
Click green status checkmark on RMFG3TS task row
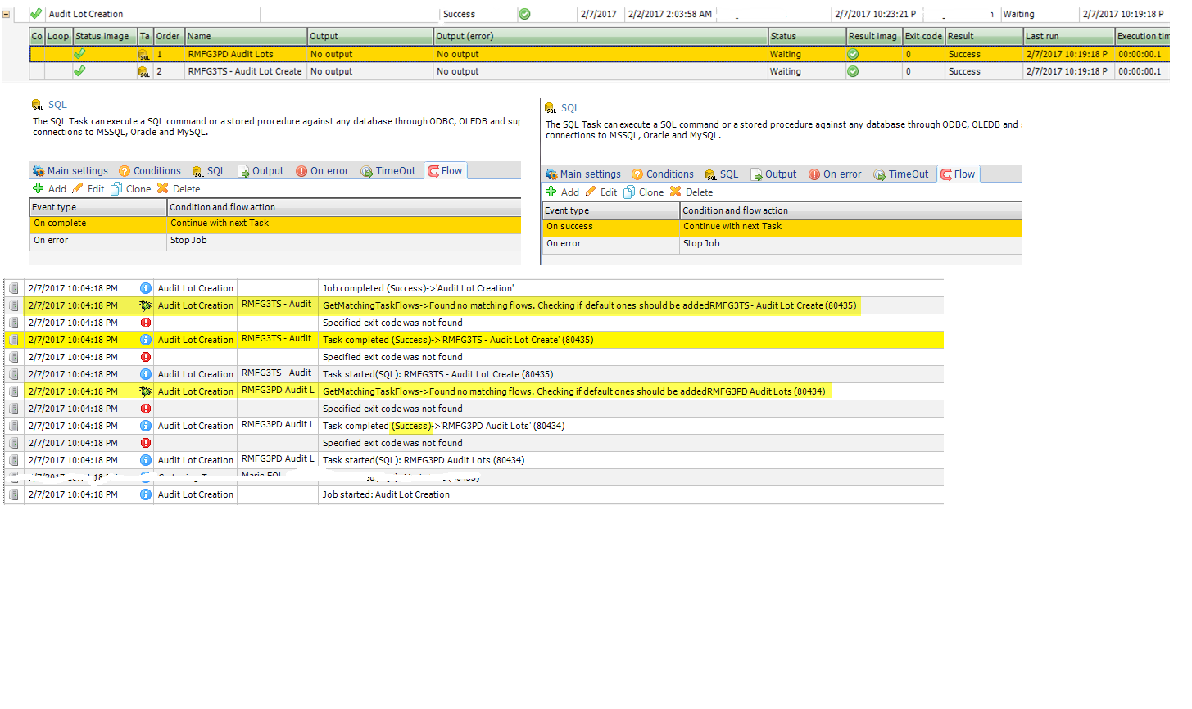(79, 71)
